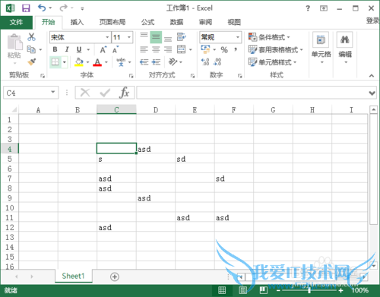Switch to the Review (审阅) tab
Viewport: 380px width, 297px height.
tap(205, 22)
